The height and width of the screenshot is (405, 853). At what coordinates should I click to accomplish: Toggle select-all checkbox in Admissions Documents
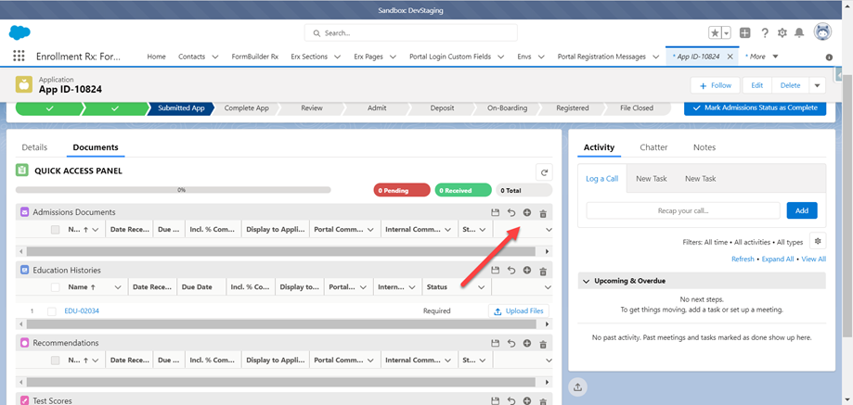point(56,229)
